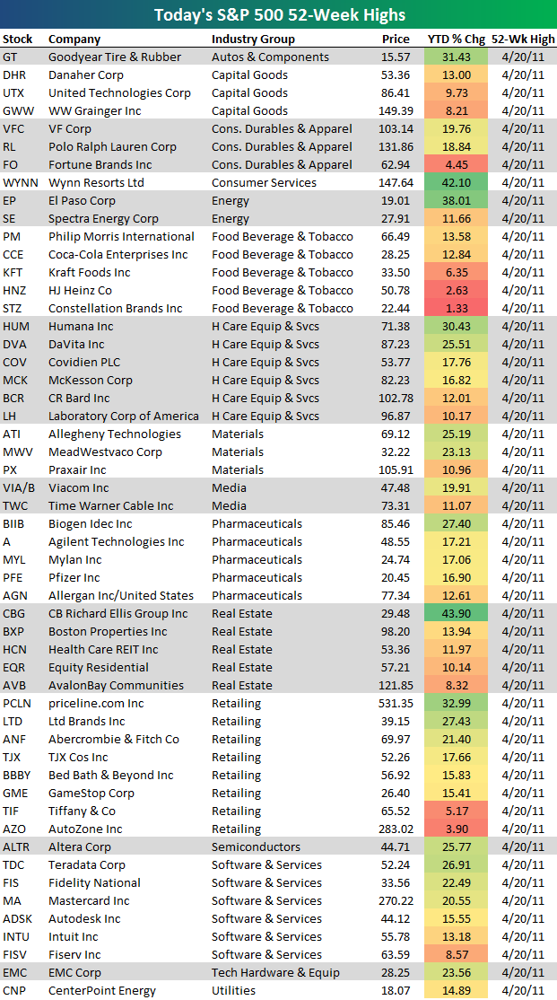Screen dimensions: 557x1000
Task: Select the GT ticker cell
Action: tap(10, 57)
